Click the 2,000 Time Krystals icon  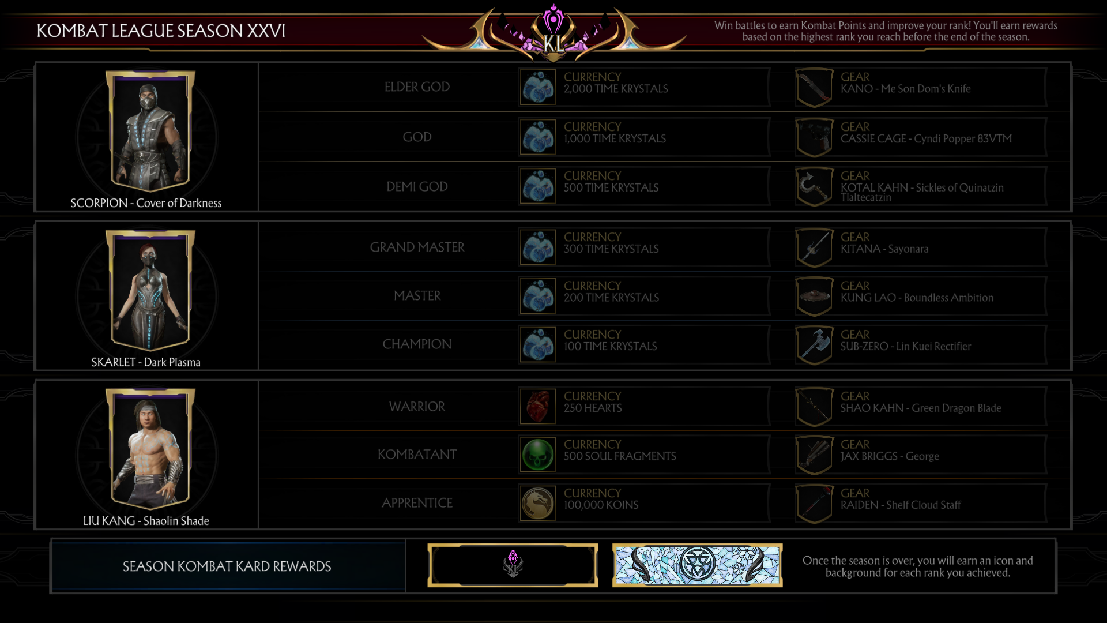[x=537, y=87]
